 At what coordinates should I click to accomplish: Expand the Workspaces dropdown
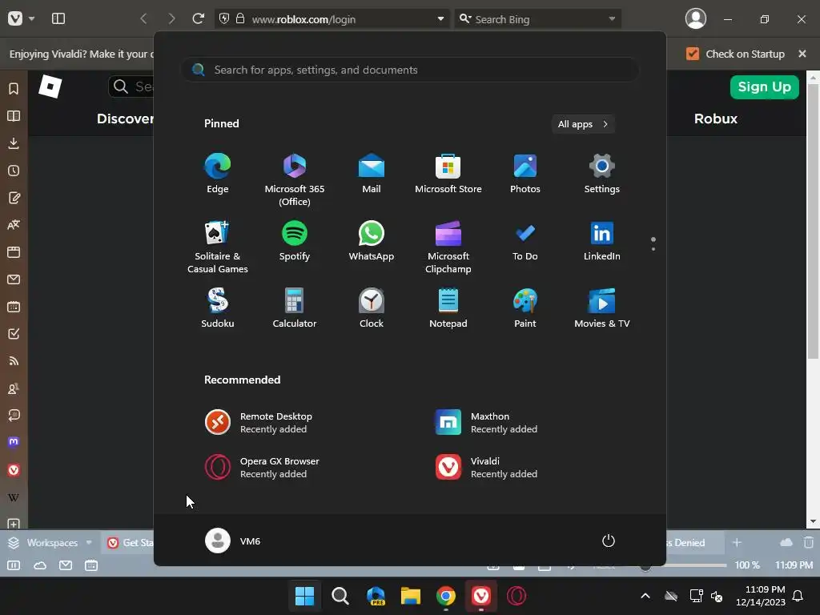point(50,543)
